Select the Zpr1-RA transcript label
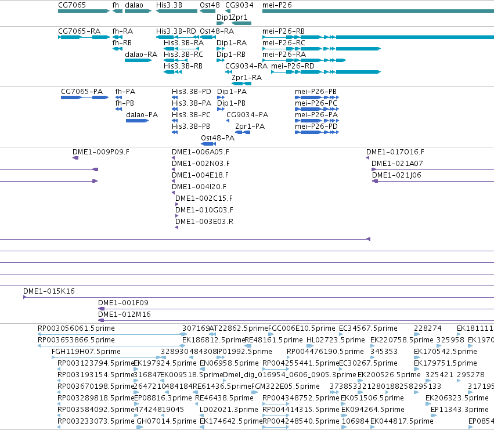The image size is (494, 430). [247, 78]
